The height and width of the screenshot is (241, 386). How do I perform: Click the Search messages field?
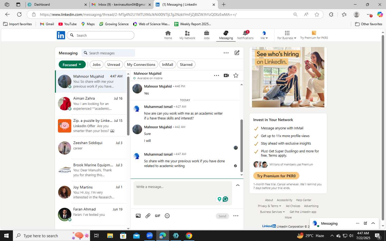pos(108,53)
